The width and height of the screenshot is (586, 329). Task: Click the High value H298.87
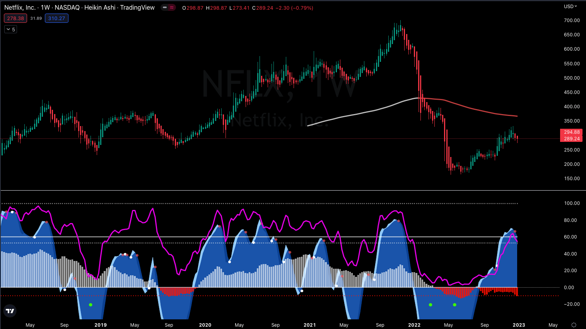click(x=216, y=8)
